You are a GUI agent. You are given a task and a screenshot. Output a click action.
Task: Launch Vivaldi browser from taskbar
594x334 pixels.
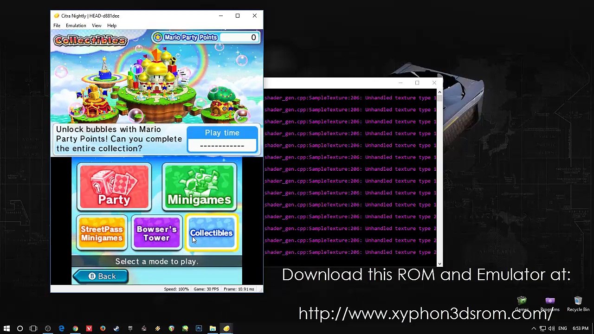click(89, 328)
